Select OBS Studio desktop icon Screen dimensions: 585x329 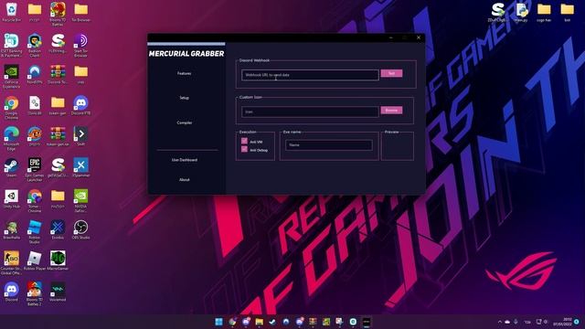click(x=81, y=229)
